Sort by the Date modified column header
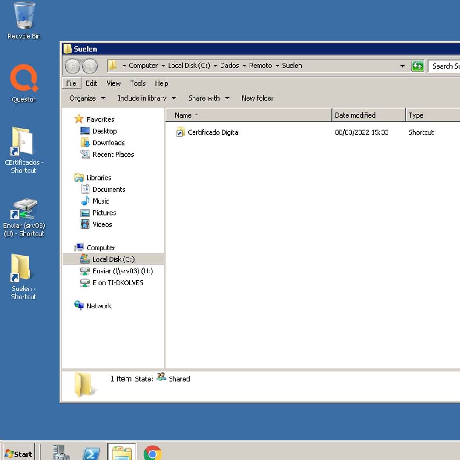The height and width of the screenshot is (460, 460). point(355,115)
